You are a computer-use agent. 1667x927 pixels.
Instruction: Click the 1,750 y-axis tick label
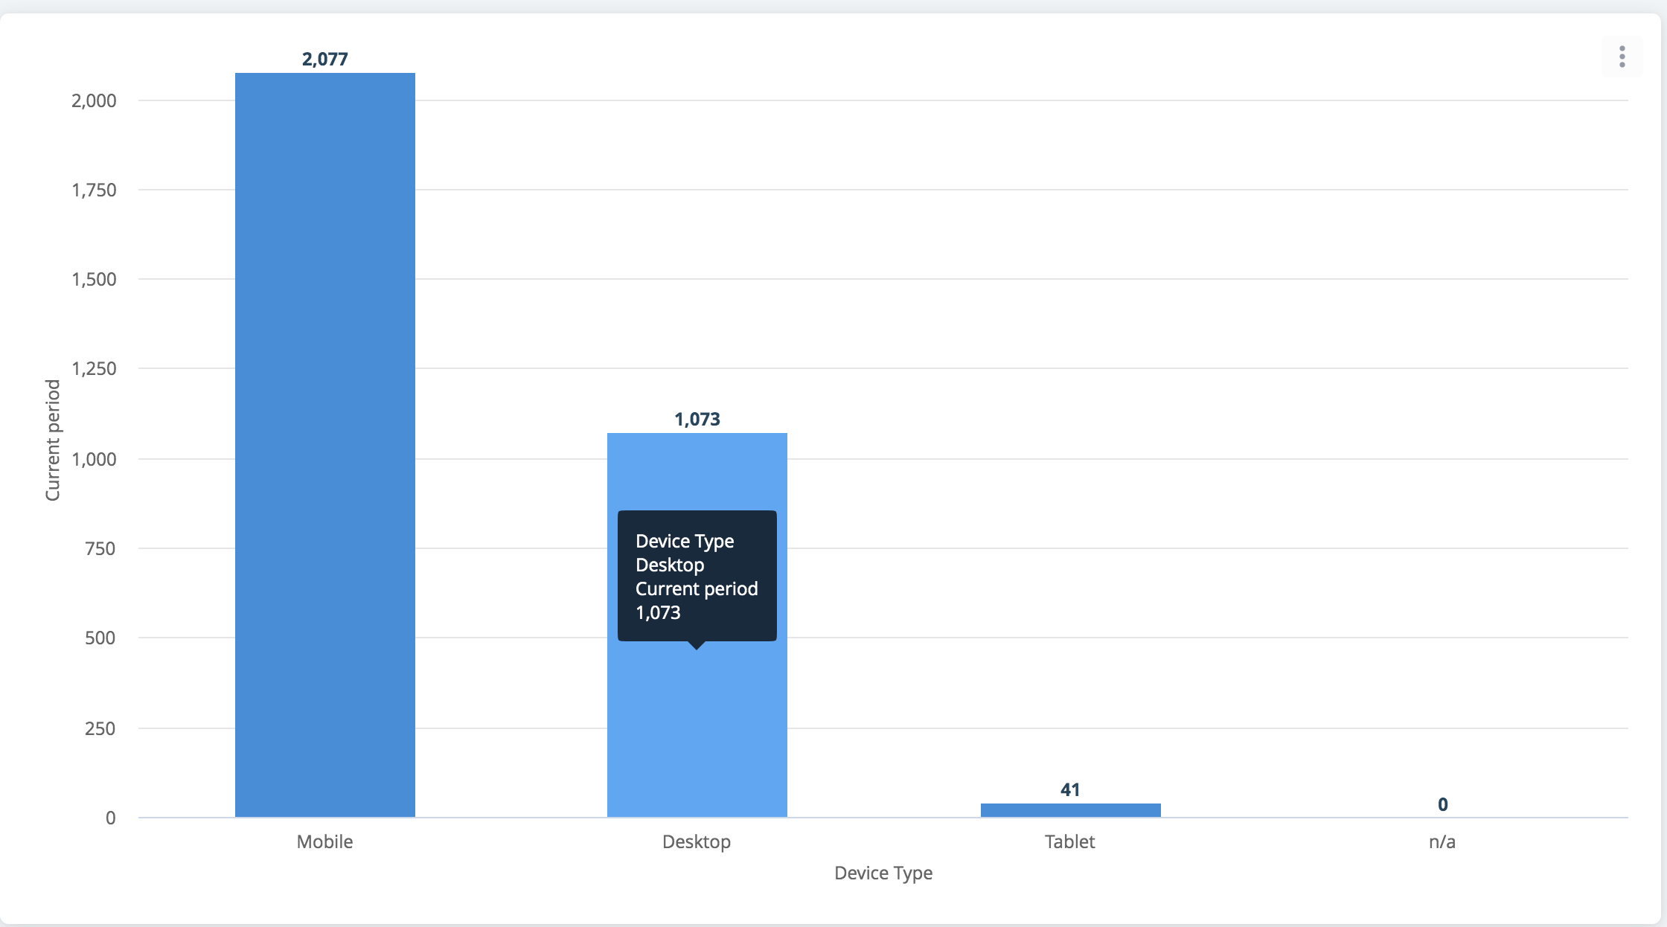(x=94, y=190)
